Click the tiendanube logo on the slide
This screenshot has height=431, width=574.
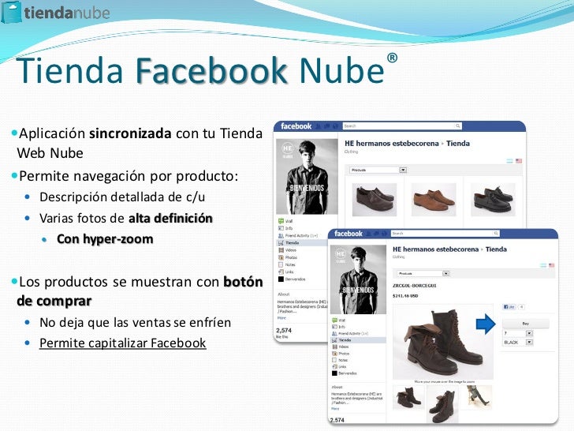[x=56, y=13]
